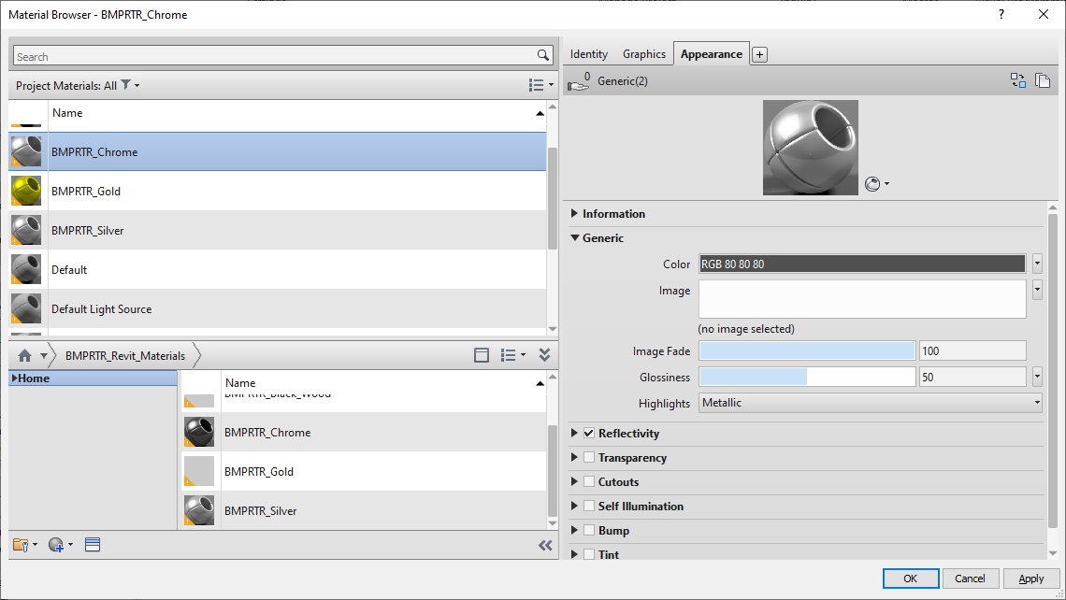Screen dimensions: 1066x600
Task: Adjust the Glossiness slider
Action: coord(807,377)
